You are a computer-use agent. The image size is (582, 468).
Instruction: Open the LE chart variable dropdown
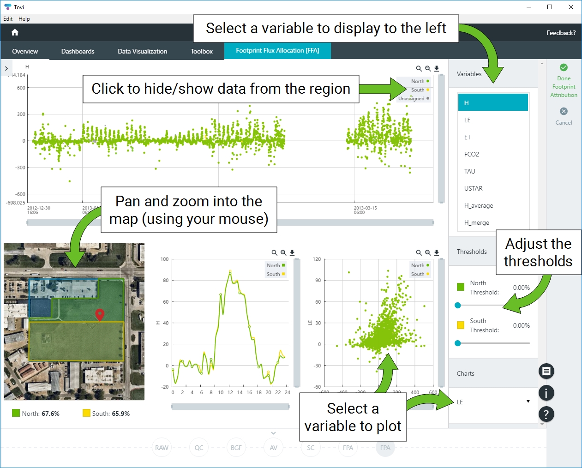[493, 402]
